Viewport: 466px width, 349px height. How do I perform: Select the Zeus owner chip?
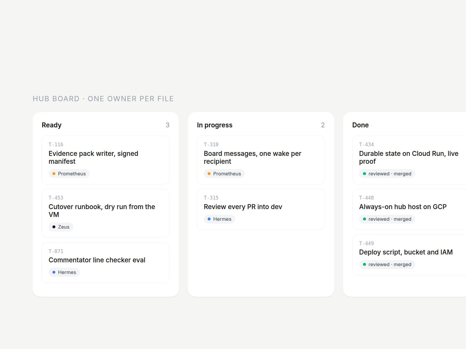point(61,227)
